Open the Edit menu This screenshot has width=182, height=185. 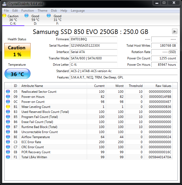coord(15,11)
